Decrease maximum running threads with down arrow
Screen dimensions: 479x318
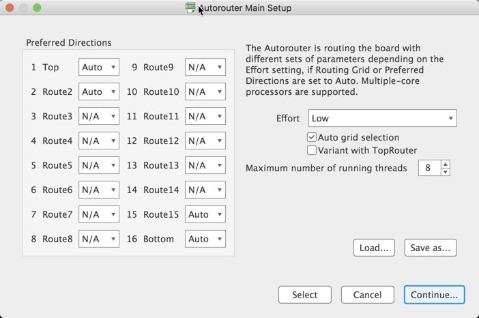point(446,172)
